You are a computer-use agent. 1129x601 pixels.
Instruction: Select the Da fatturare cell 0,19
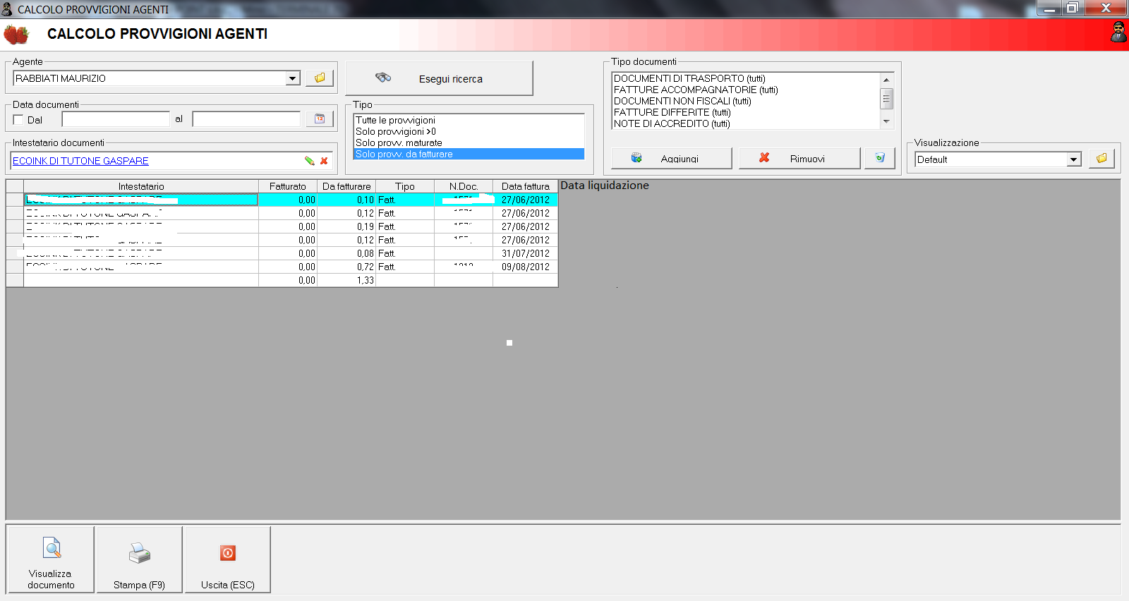tap(346, 226)
